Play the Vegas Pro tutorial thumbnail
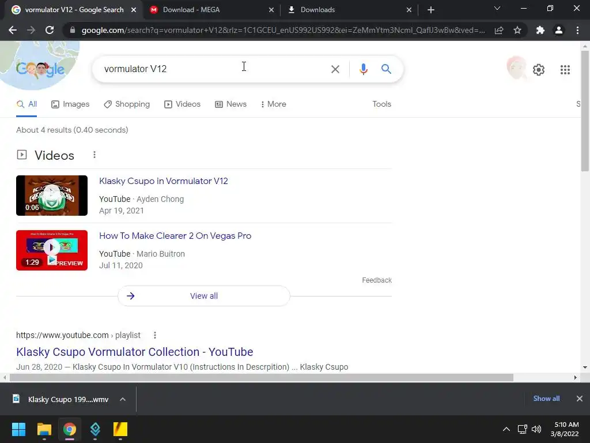The width and height of the screenshot is (590, 443). tap(52, 250)
